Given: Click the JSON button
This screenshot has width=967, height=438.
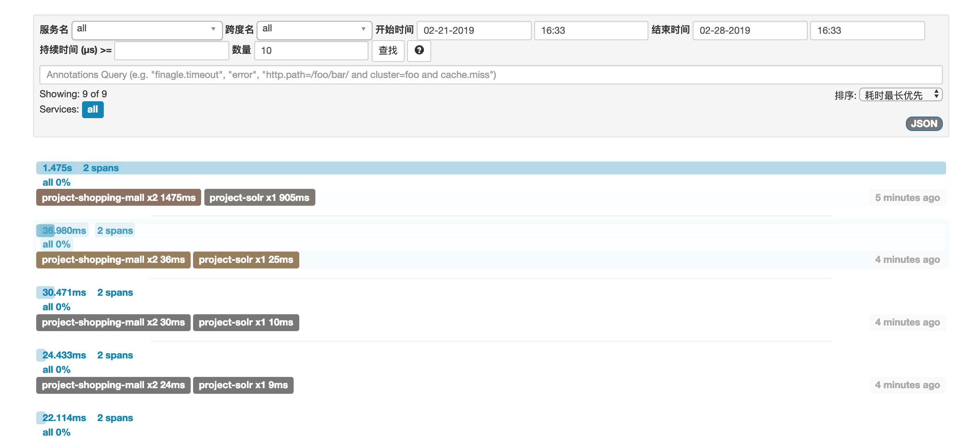Looking at the screenshot, I should click(x=924, y=124).
